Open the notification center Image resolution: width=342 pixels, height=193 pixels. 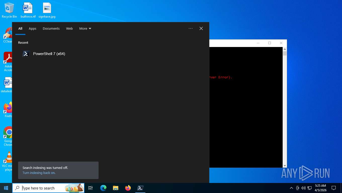coord(334,188)
